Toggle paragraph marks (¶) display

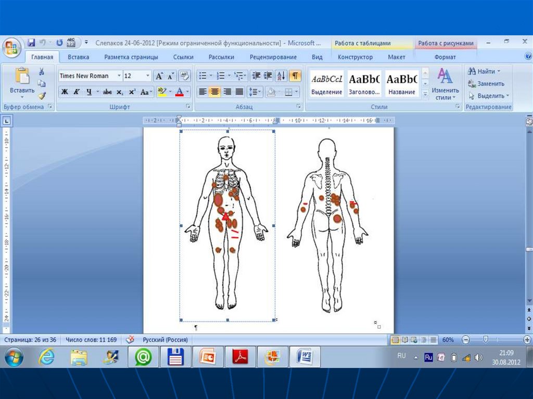(295, 75)
